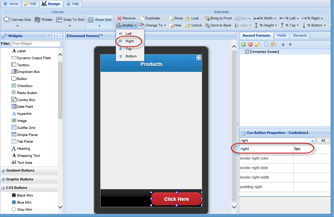The height and width of the screenshot is (217, 334).
Task: Toggle the Show Grid button
Action: point(99,22)
